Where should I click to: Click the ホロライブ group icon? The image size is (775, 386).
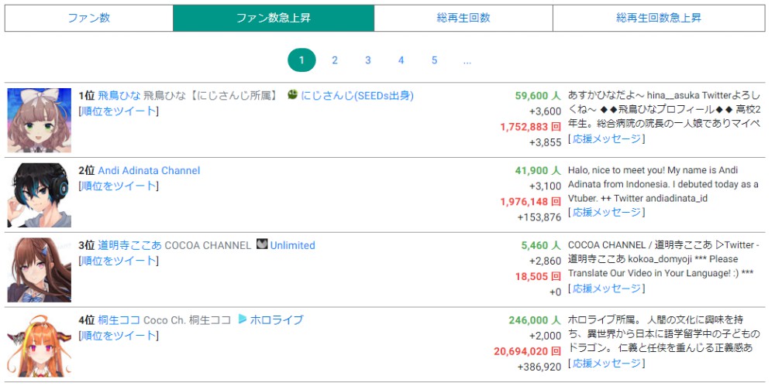(x=242, y=319)
